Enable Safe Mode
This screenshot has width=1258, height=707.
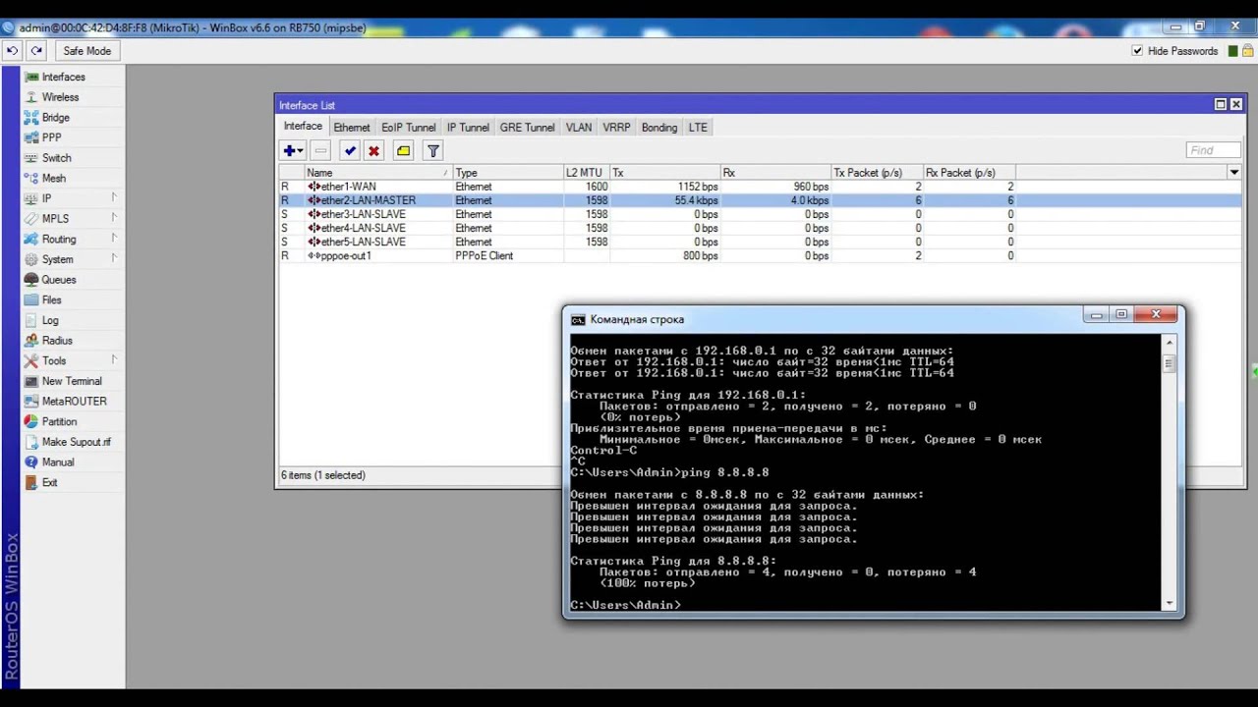pos(86,51)
